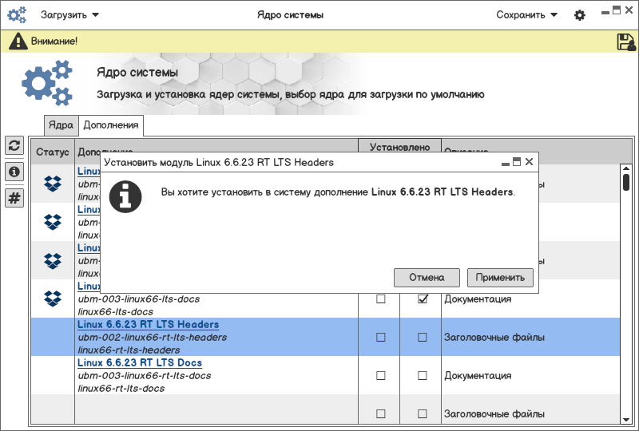
Task: Uncheck installed checkbox in linux66-lts-docs row
Action: coord(423,299)
